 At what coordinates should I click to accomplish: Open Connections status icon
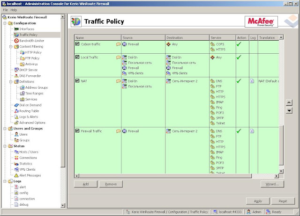coord(16,158)
